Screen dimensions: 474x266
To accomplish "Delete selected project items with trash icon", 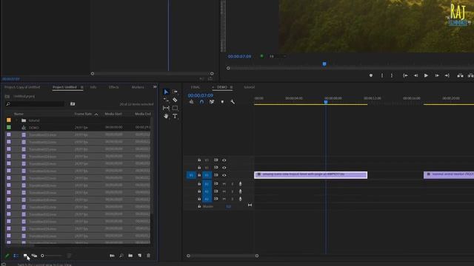I will (148, 256).
